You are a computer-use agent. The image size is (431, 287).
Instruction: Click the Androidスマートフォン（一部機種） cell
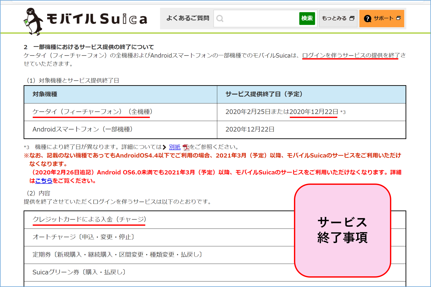click(120, 130)
